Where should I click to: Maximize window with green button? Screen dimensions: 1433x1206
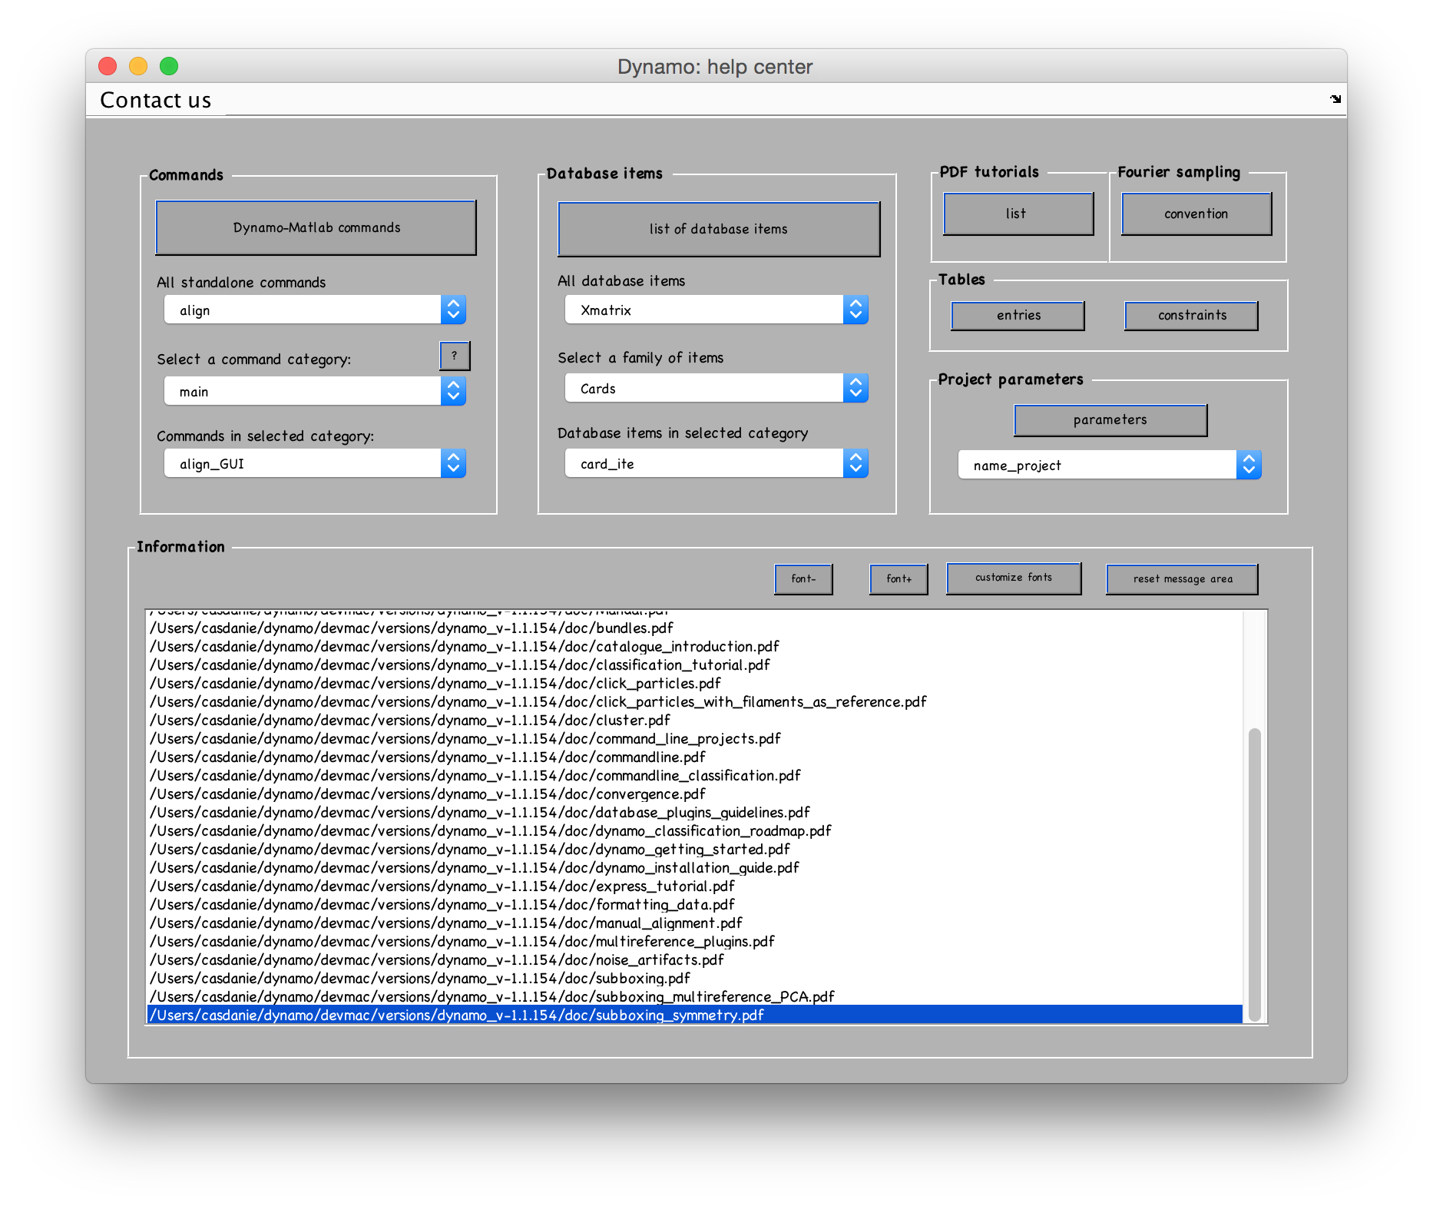click(169, 67)
